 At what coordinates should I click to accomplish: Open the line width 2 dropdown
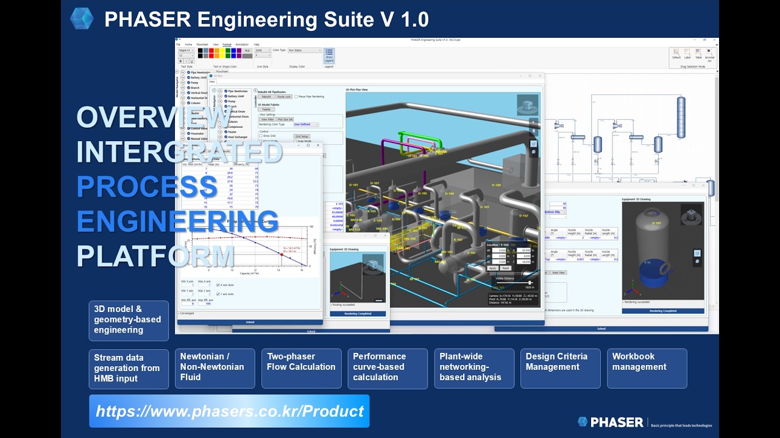[x=263, y=55]
